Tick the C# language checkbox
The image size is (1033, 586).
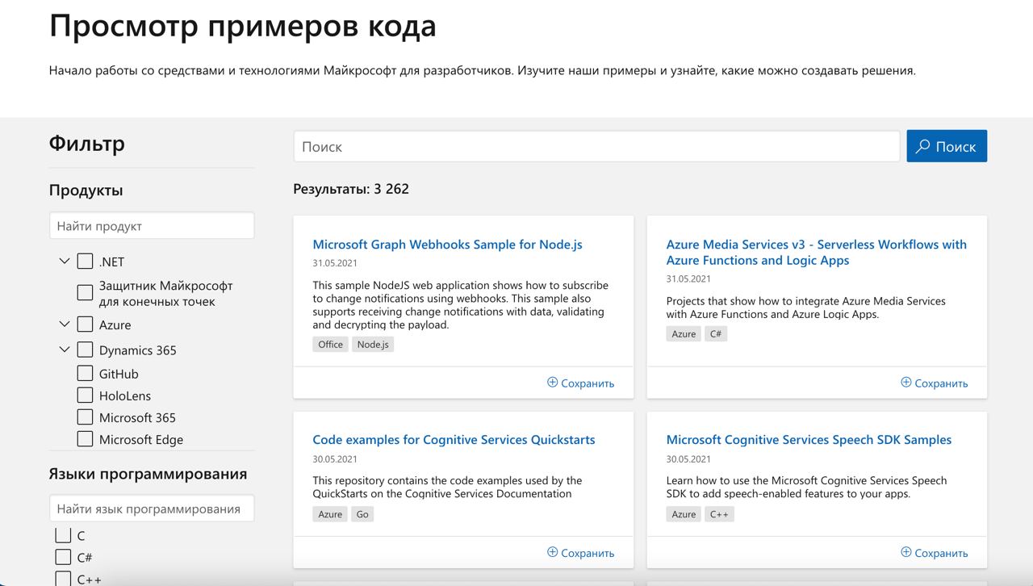[63, 557]
